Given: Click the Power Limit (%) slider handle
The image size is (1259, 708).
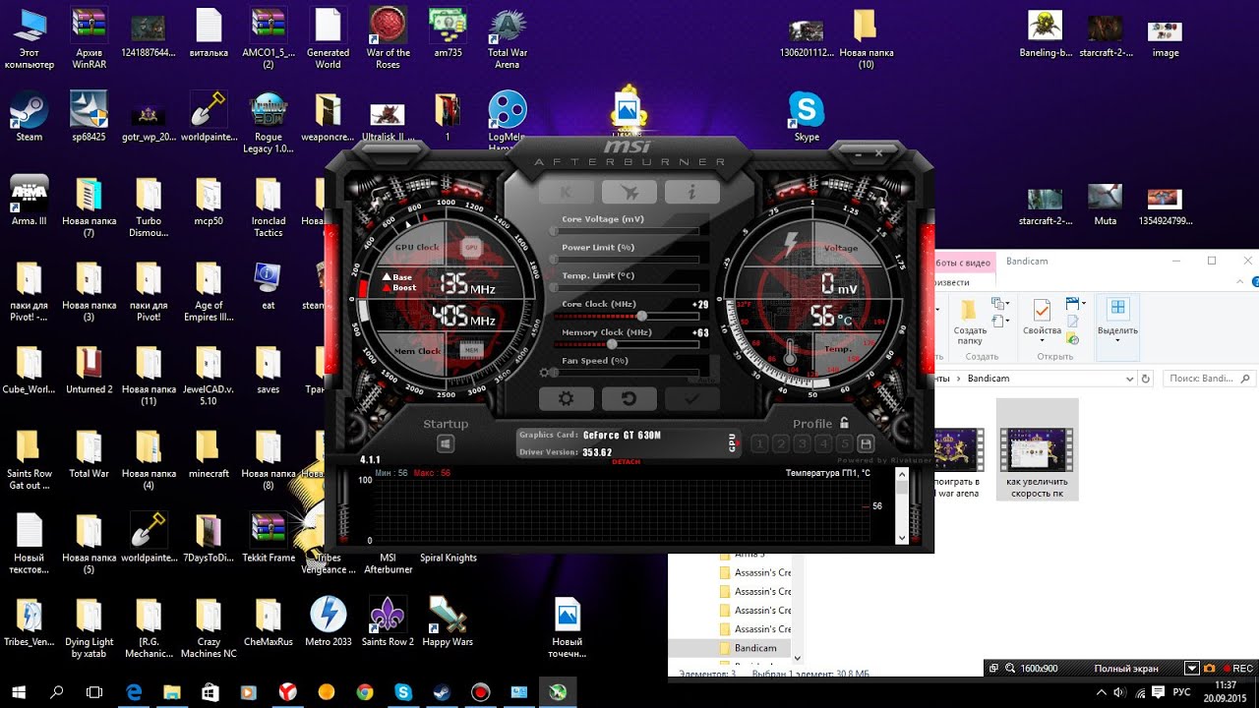Looking at the screenshot, I should coord(554,260).
